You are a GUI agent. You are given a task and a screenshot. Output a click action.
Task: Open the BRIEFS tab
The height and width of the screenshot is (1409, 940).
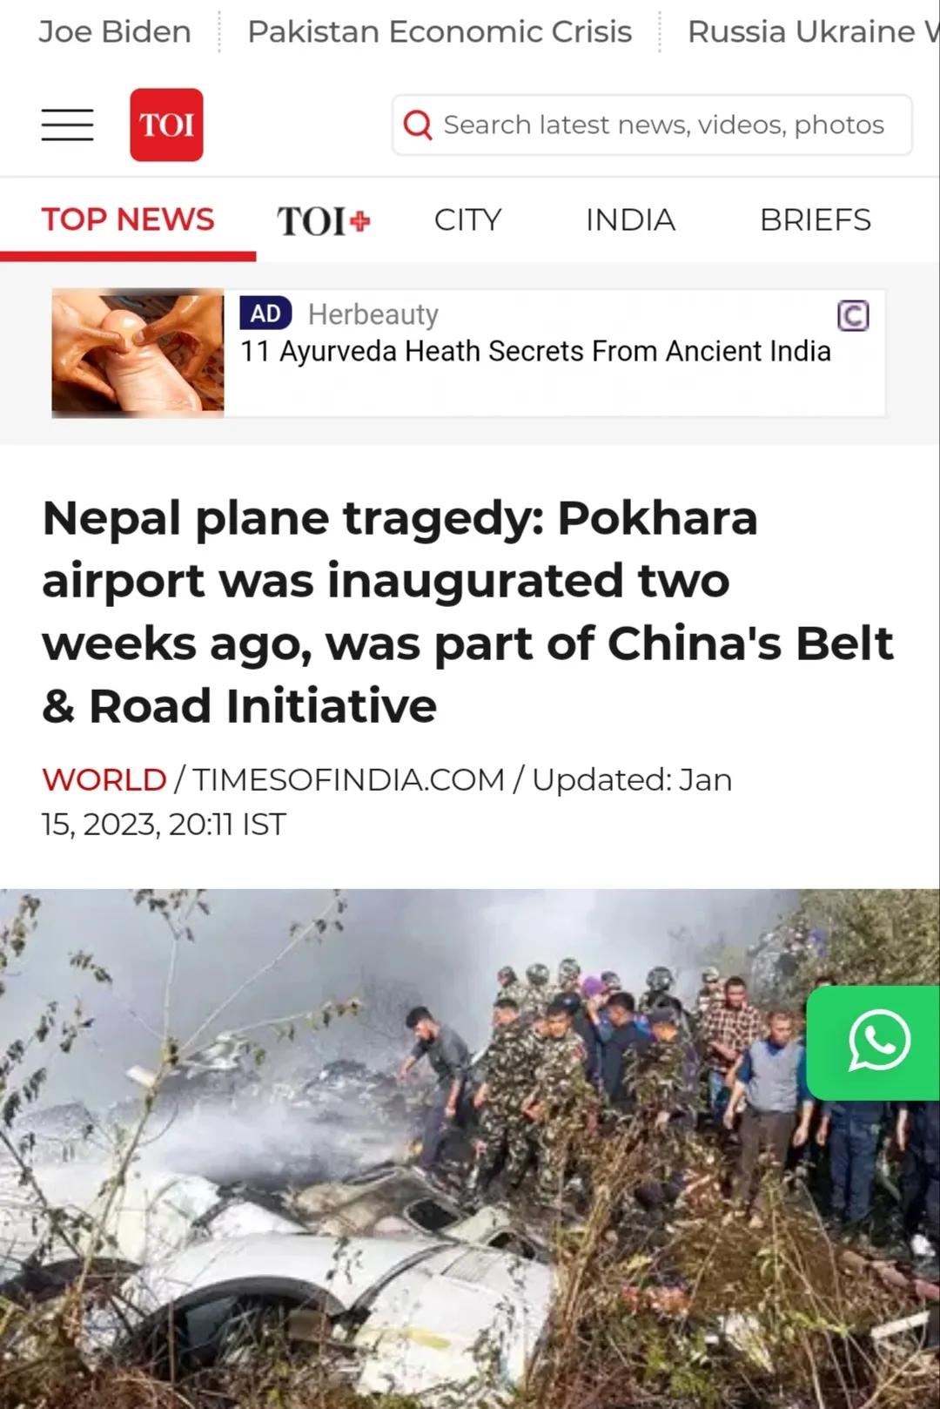816,219
